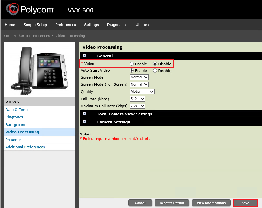
Task: Open the Preferences menu
Action: pos(66,25)
